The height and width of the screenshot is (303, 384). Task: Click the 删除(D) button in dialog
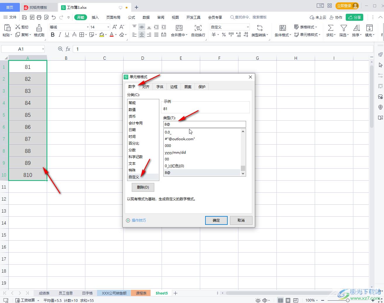point(143,187)
